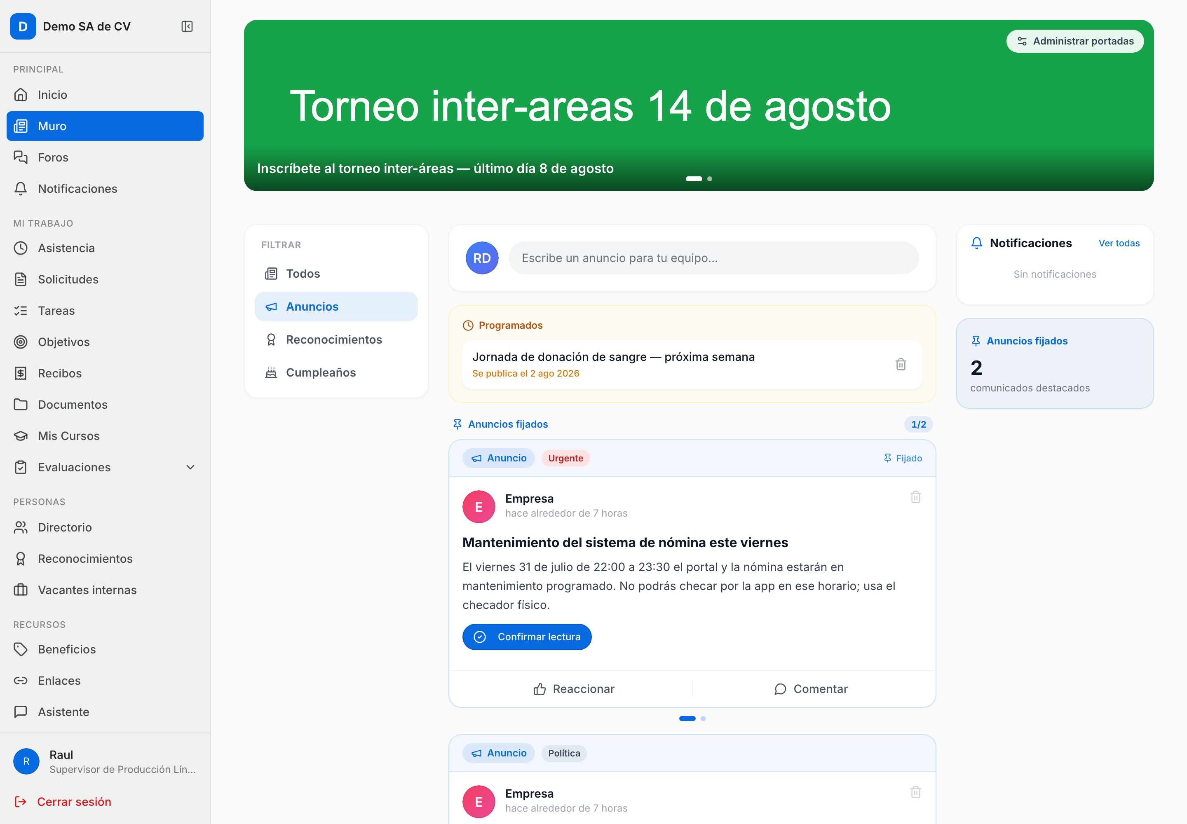
Task: Click the Demo SA de CV logo
Action: pos(23,26)
